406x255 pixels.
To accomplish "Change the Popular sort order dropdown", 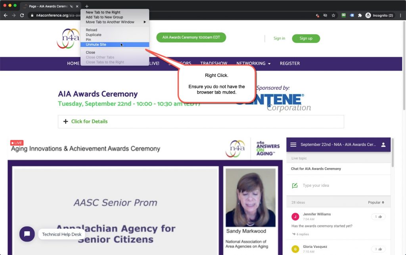I will (376, 203).
